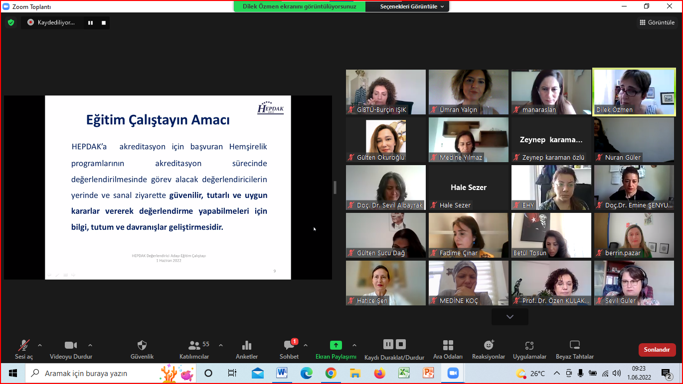The image size is (683, 384).
Task: Select Dilek Özmen video thumbnail
Action: click(634, 93)
